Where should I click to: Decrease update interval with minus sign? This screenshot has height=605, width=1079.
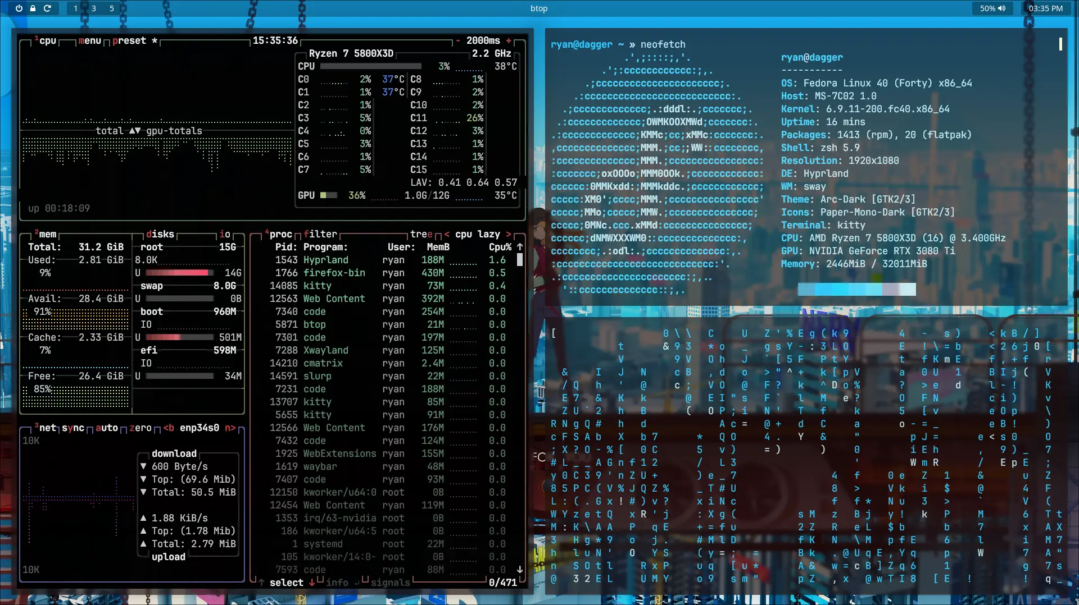[x=458, y=41]
